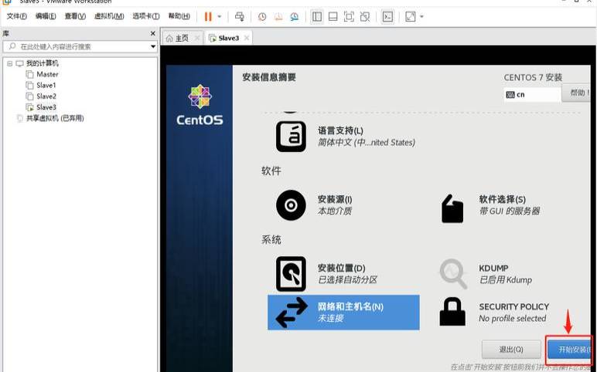Toggle the library sidebar view icon
The height and width of the screenshot is (372, 597).
tap(317, 16)
